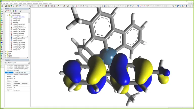Click the translate (four-arrow) view tool
194x109 pixels.
[43, 6]
